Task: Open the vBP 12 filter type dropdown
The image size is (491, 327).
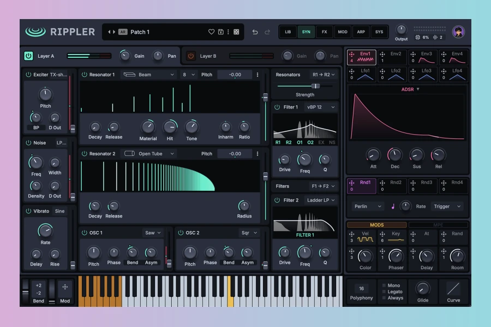Action: coord(321,107)
